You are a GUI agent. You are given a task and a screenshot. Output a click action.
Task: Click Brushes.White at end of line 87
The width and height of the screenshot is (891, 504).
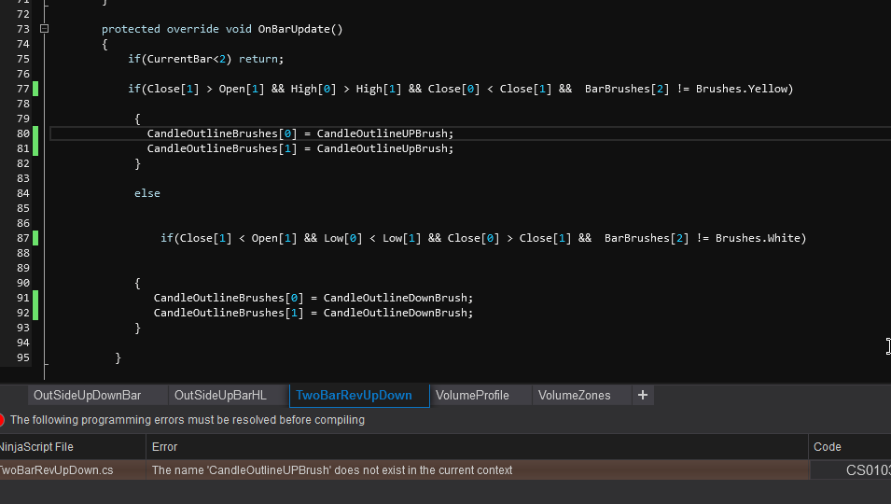758,238
